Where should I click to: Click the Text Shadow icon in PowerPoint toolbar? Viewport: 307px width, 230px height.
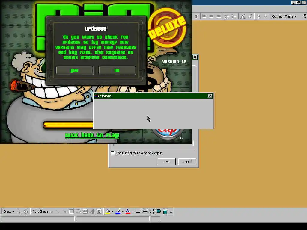(196, 17)
